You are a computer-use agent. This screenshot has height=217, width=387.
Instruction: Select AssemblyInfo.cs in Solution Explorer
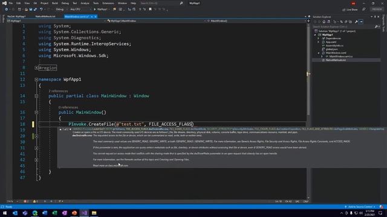coord(334,46)
